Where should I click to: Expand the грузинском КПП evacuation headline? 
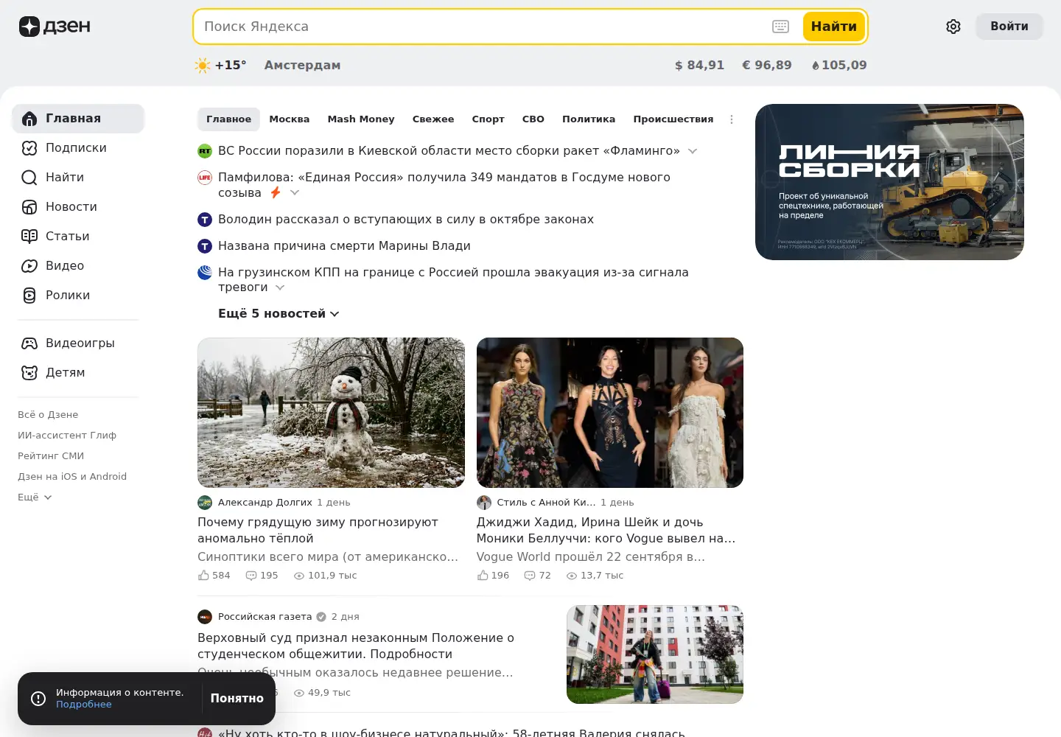point(280,287)
